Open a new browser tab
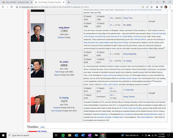This screenshot has width=173, height=138. 69,2
